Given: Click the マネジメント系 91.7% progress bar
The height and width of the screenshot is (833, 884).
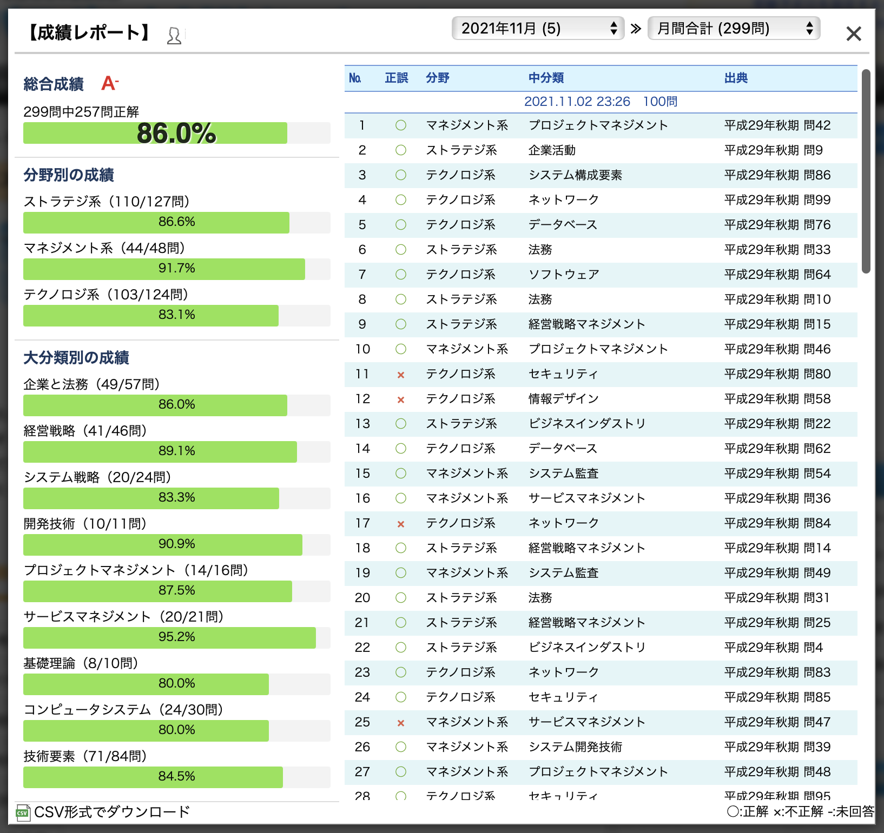Looking at the screenshot, I should click(176, 269).
